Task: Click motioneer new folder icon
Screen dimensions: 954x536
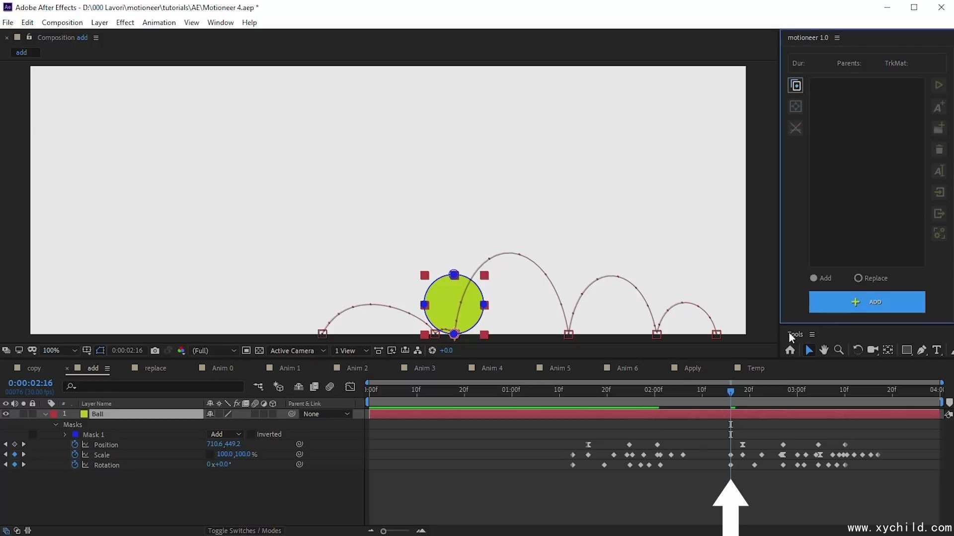Action: point(939,128)
